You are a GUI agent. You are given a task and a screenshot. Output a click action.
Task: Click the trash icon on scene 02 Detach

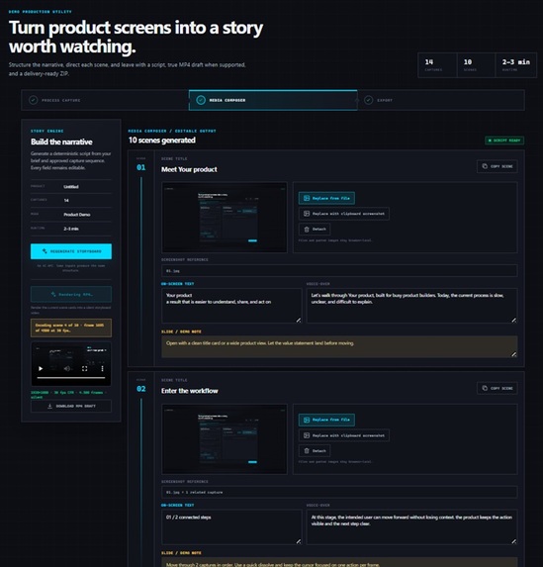pos(307,451)
